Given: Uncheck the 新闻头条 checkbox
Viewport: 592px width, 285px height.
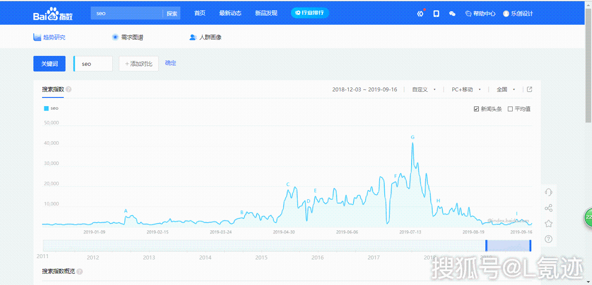Looking at the screenshot, I should tap(475, 109).
